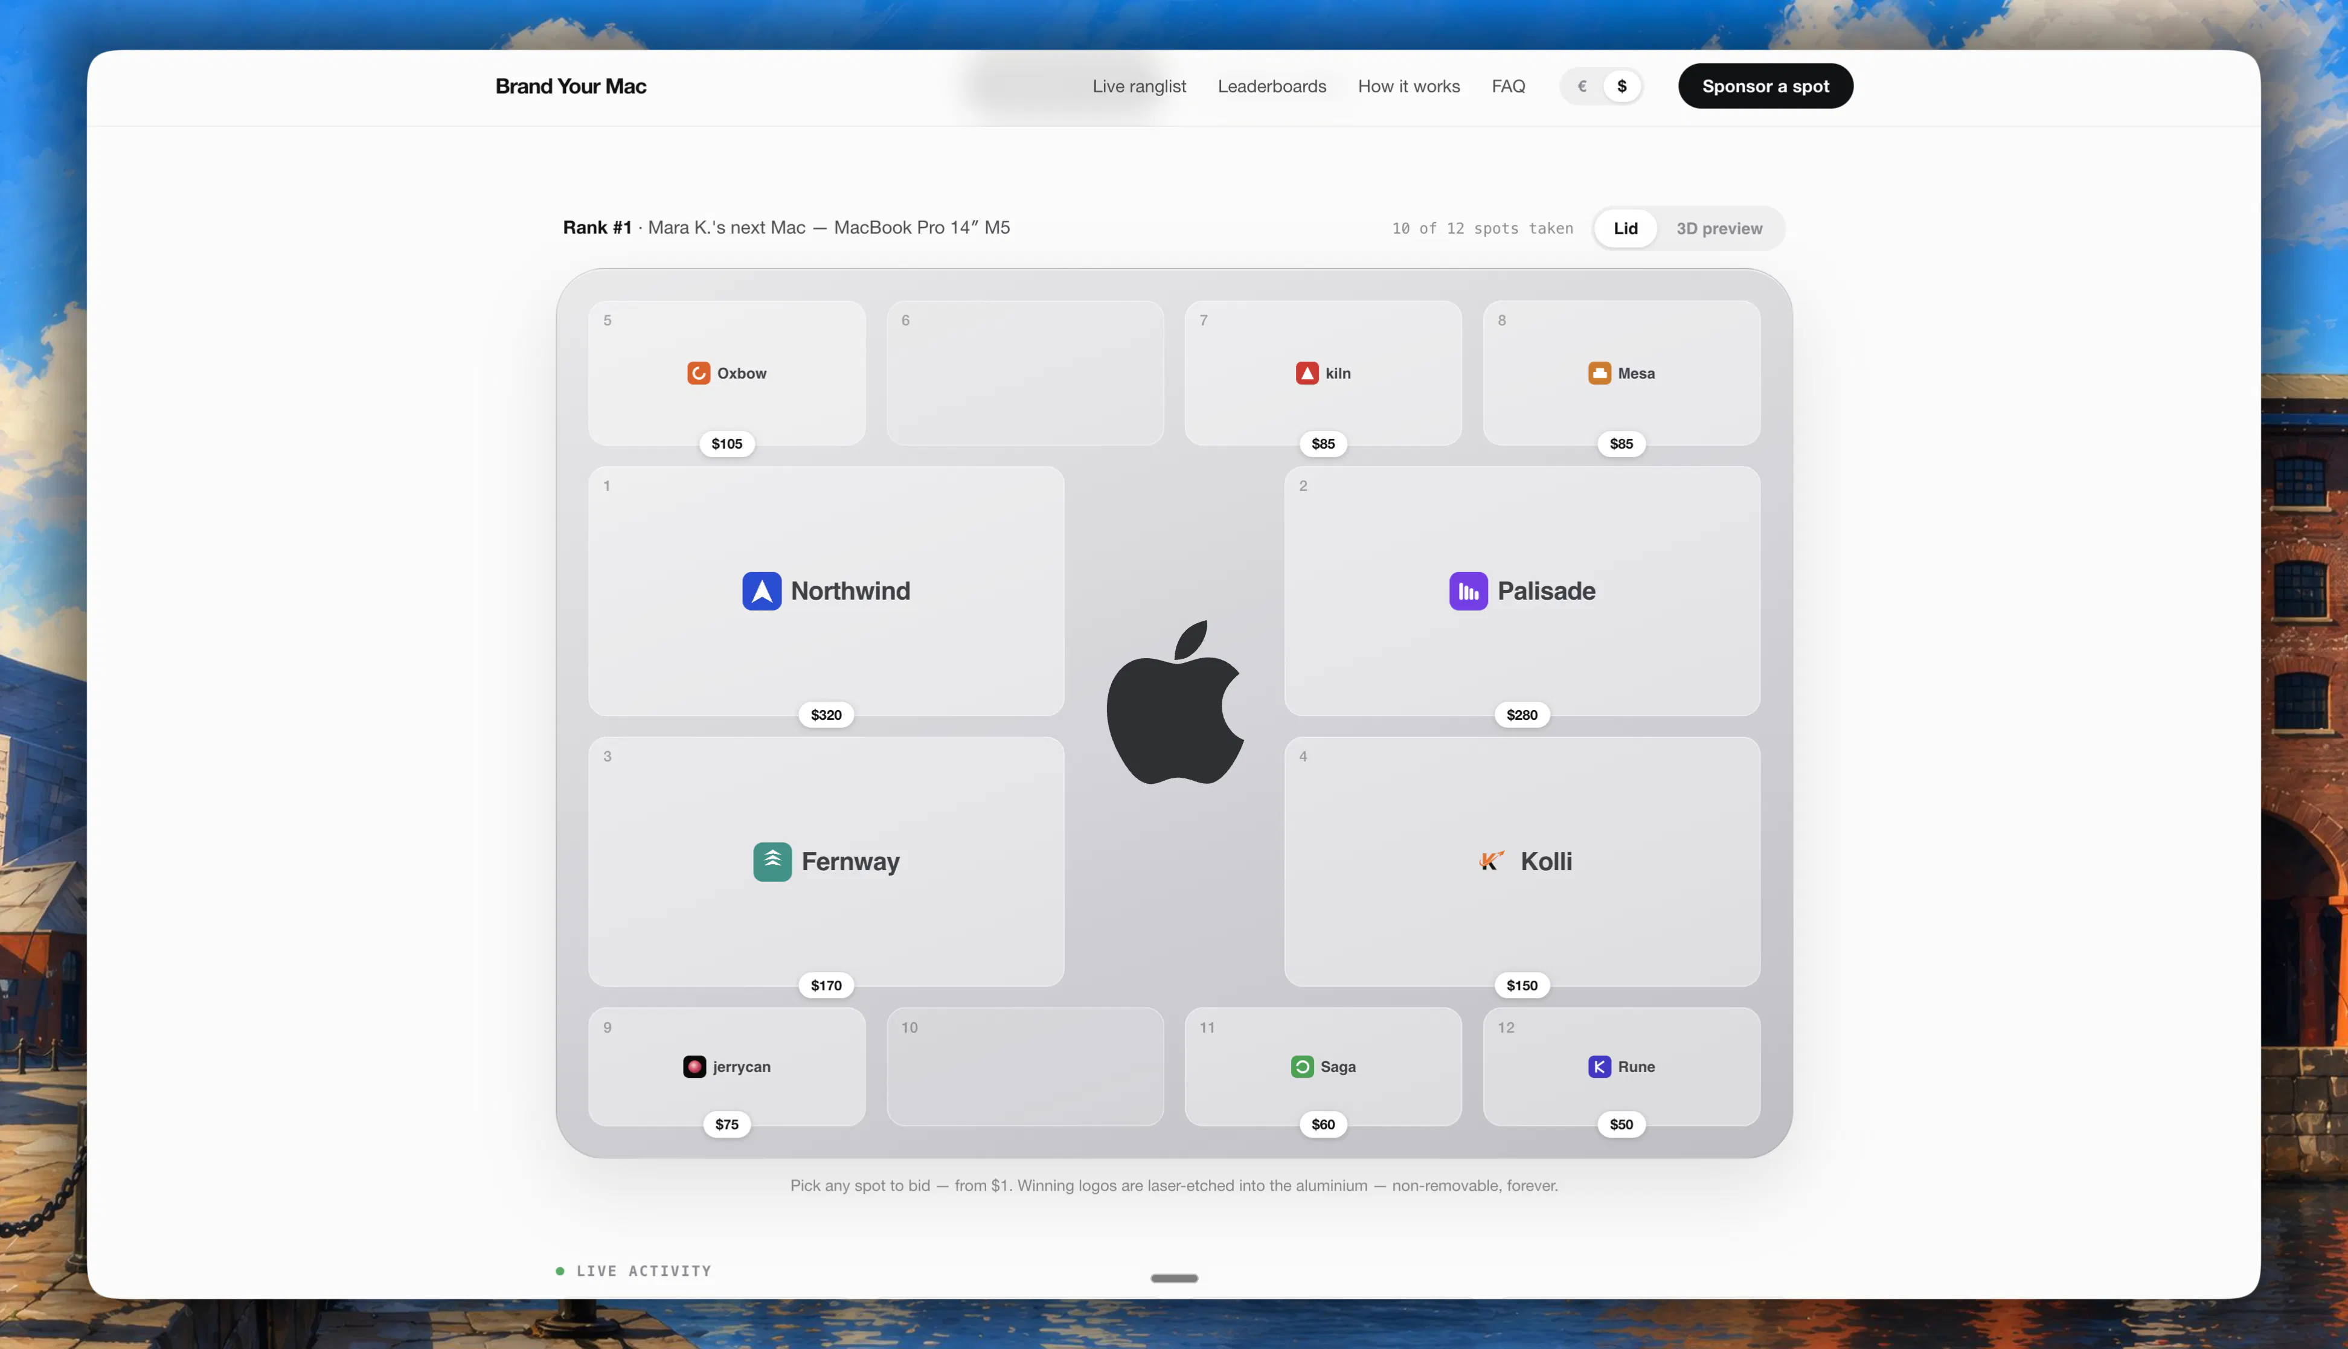This screenshot has width=2348, height=1349.
Task: Click the 'Rank #1' heading text
Action: [597, 228]
